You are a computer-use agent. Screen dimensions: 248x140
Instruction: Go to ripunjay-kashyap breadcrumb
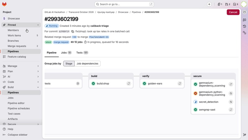(106, 12)
